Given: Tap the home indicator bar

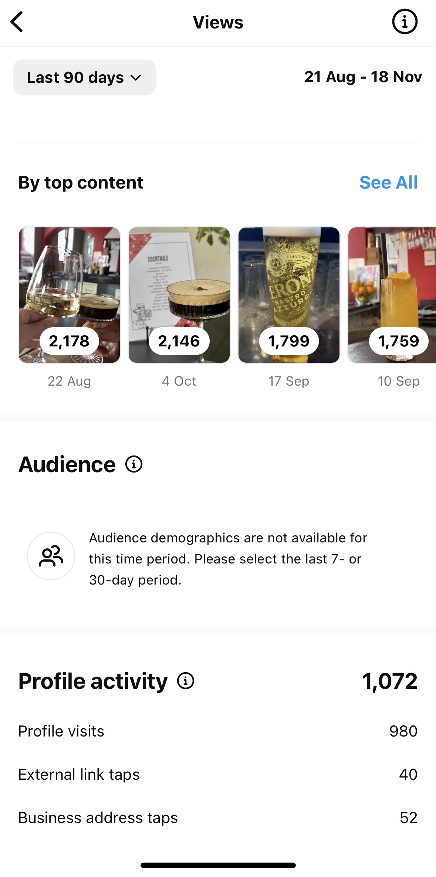Looking at the screenshot, I should (218, 865).
